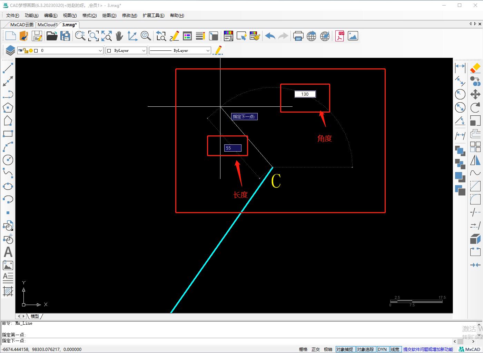Open the ByLayer color dropdown
Screen dimensions: 483x353
coord(144,51)
